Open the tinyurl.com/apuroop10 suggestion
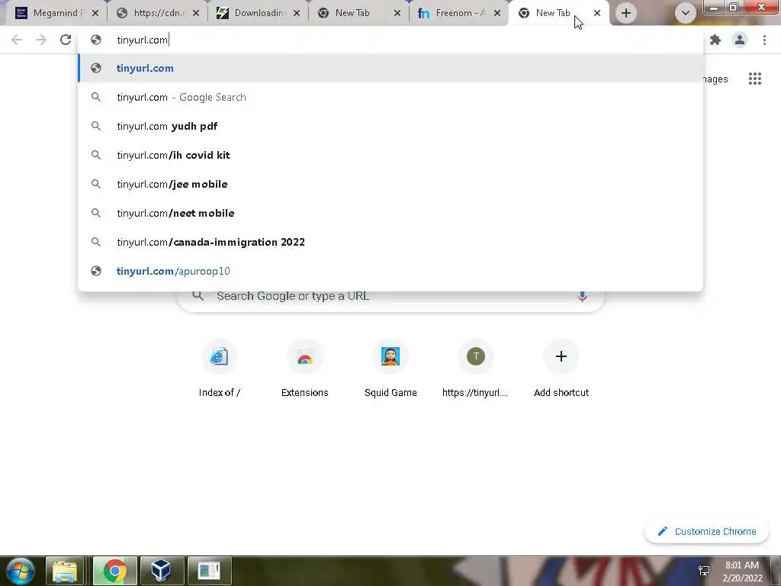Image resolution: width=781 pixels, height=586 pixels. point(390,271)
